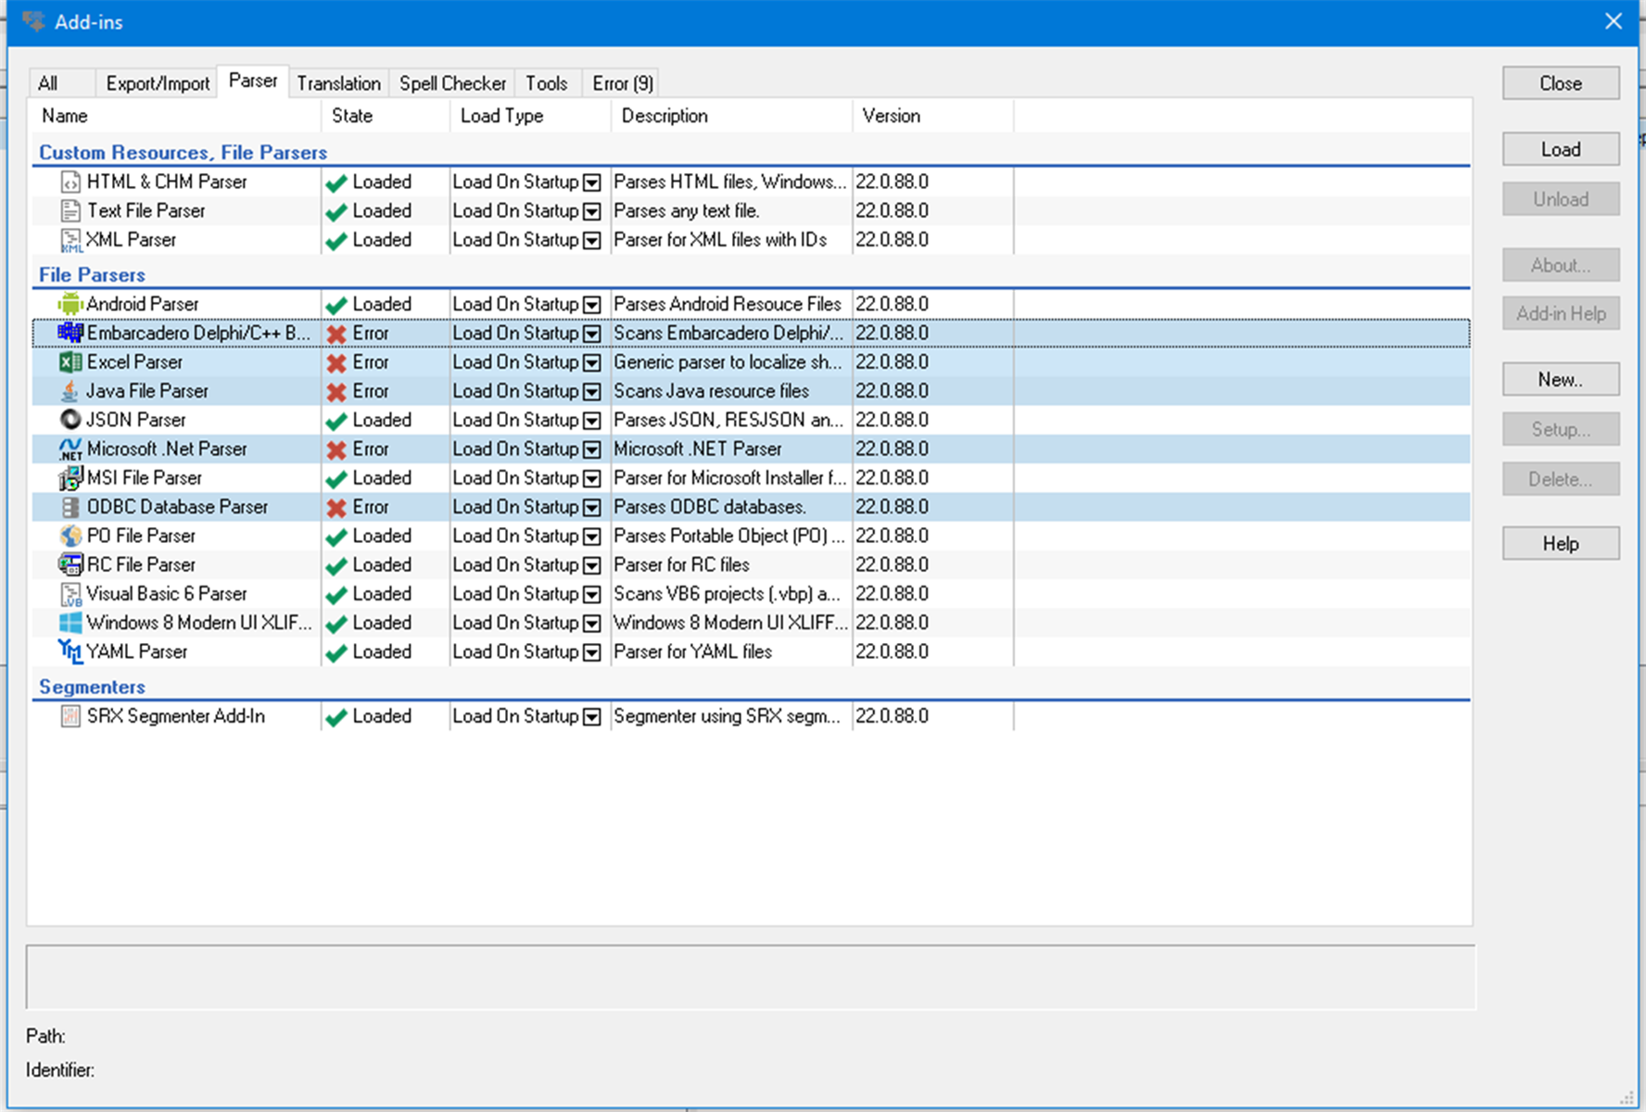Click the Text File Parser document icon
The image size is (1646, 1112).
tap(70, 210)
